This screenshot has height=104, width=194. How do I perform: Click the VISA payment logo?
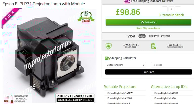pyautogui.click(x=131, y=36)
